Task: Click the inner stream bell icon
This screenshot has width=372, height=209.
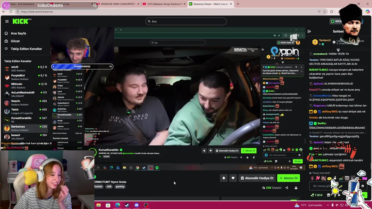Action: 204,151
